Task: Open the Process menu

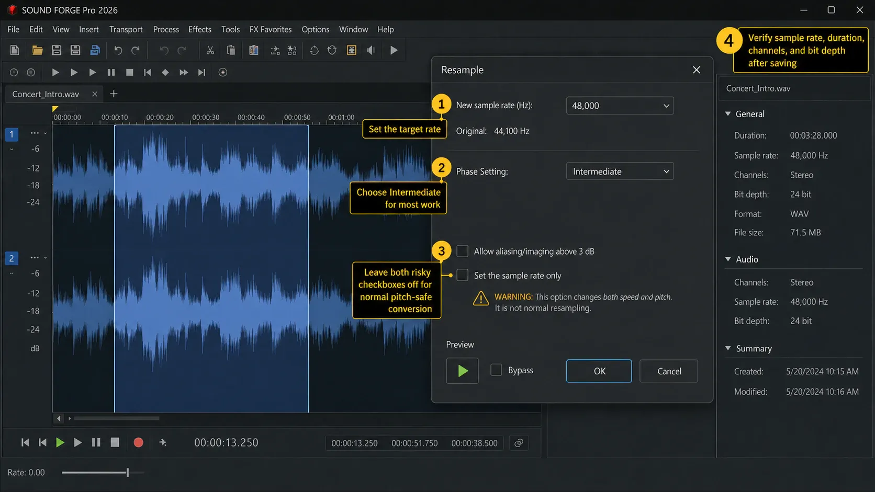Action: pyautogui.click(x=166, y=29)
